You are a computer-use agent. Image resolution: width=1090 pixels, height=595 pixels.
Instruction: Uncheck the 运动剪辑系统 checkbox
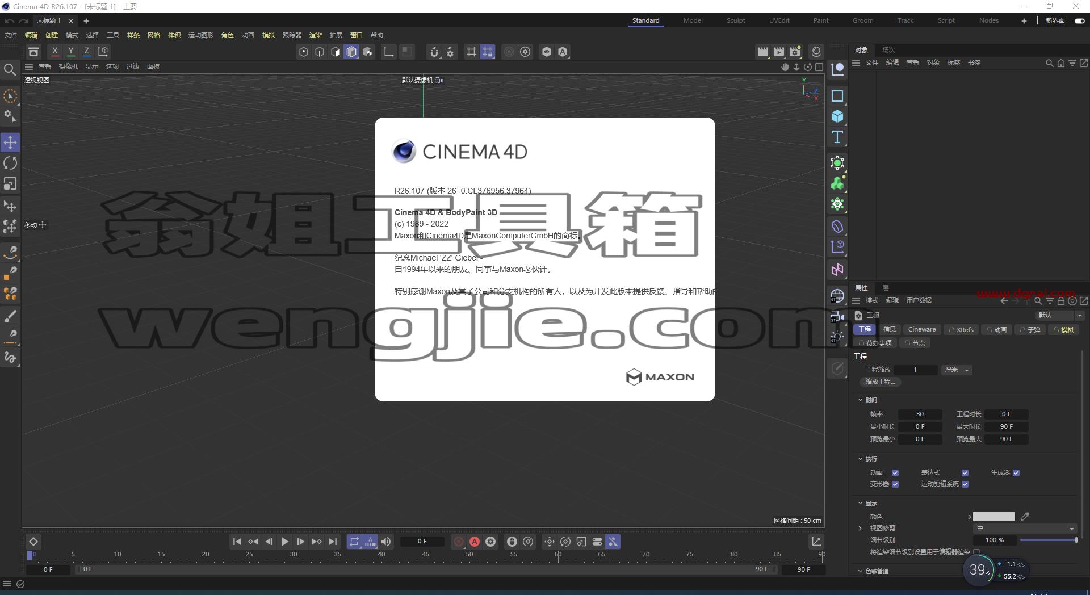965,484
